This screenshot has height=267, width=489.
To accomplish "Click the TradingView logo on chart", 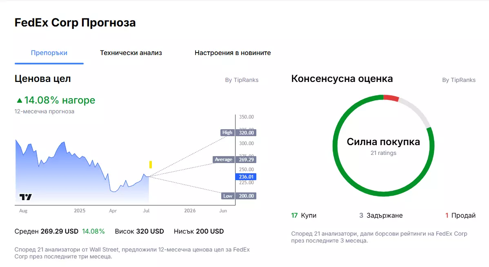I will (26, 197).
